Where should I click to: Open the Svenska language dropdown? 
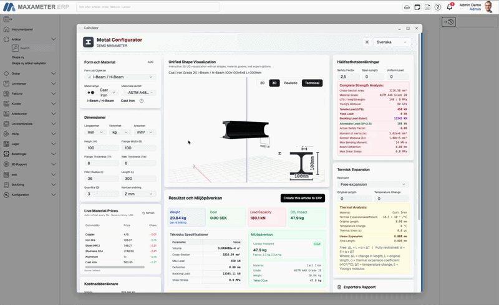[392, 42]
